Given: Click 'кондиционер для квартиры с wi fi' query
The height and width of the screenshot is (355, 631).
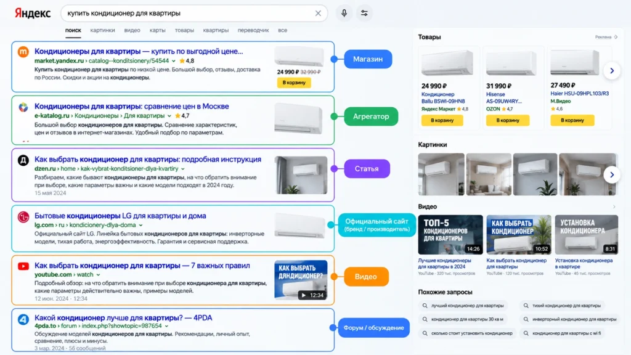Looking at the screenshot, I should point(562,333).
